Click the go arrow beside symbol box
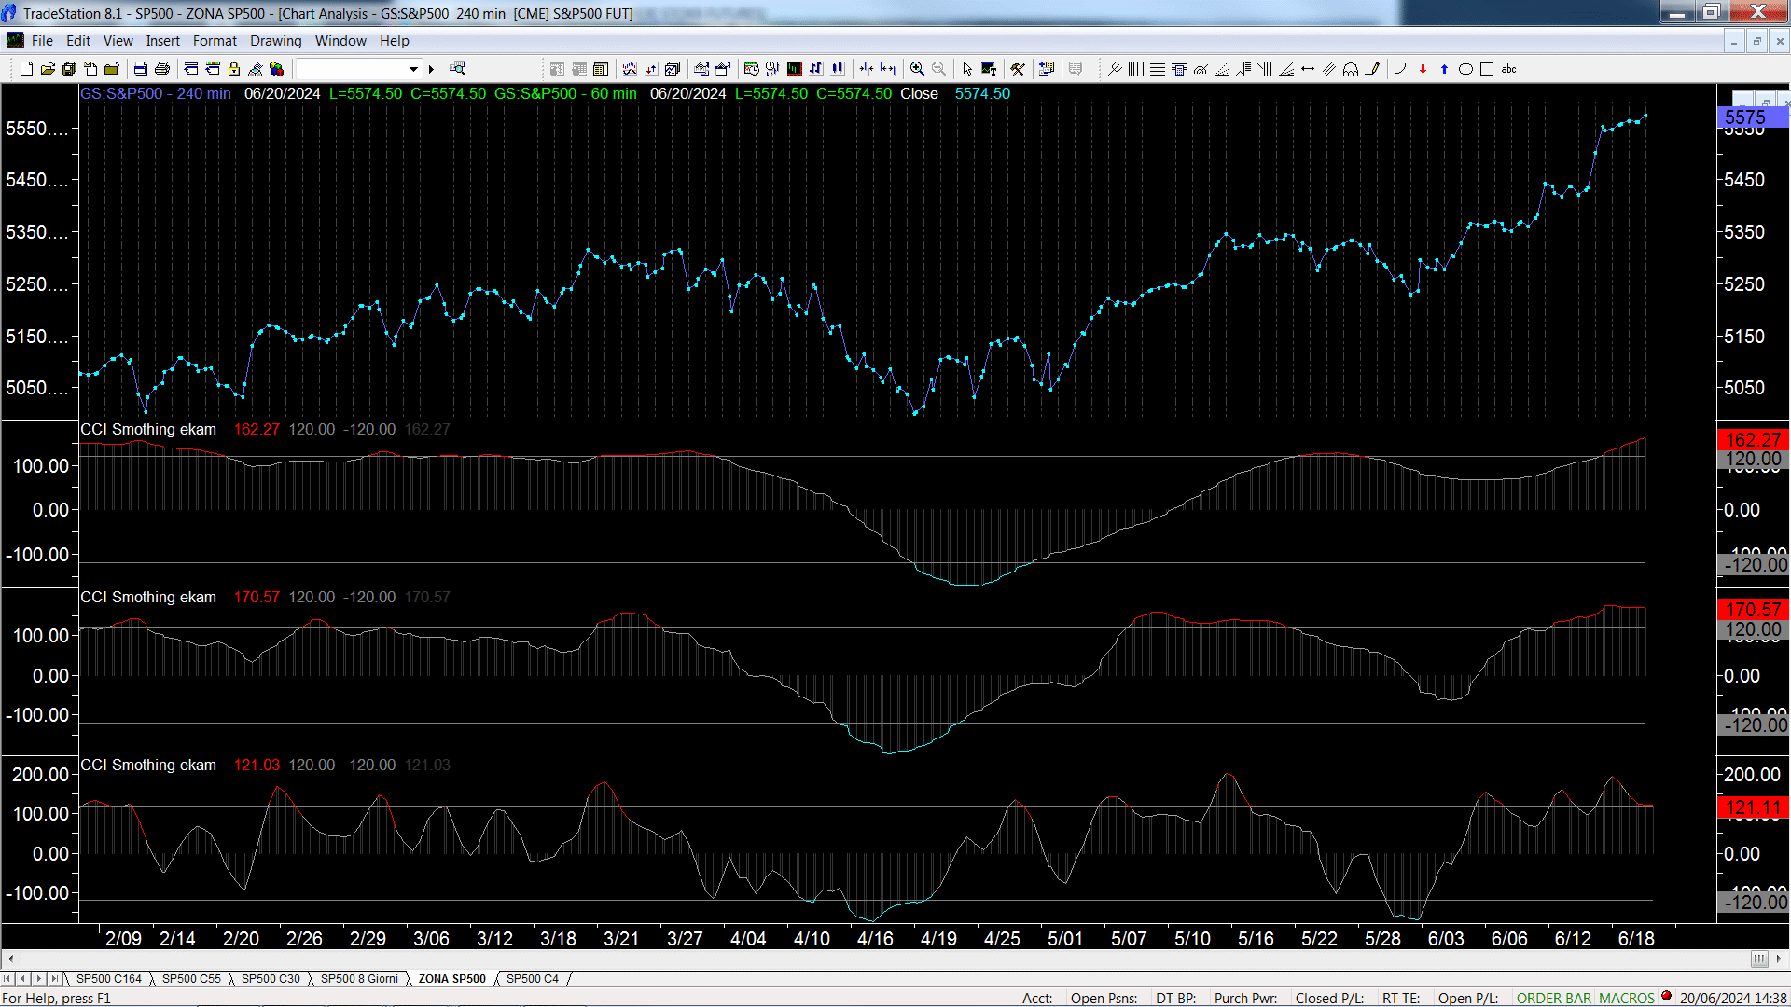This screenshot has height=1007, width=1791. coord(431,69)
